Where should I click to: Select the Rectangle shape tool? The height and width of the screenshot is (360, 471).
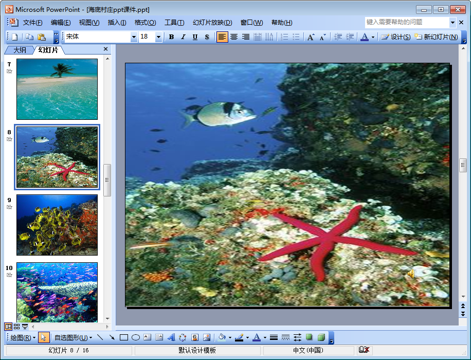point(123,337)
